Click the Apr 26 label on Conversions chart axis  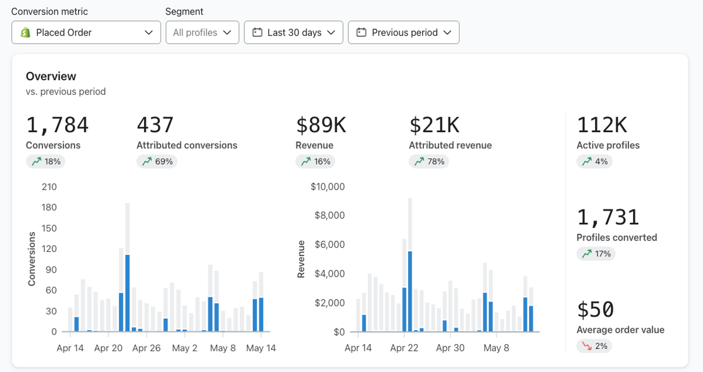coord(146,348)
